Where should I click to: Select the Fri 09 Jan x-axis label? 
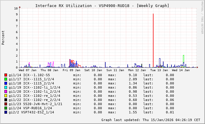coord(71,70)
